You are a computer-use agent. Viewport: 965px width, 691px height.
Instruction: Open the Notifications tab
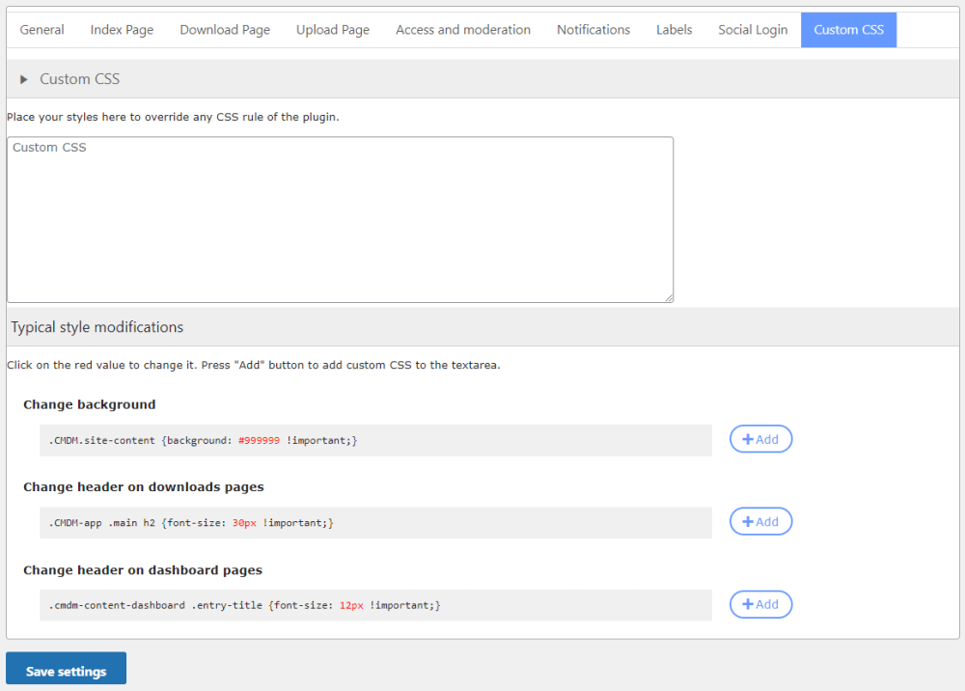pyautogui.click(x=593, y=30)
